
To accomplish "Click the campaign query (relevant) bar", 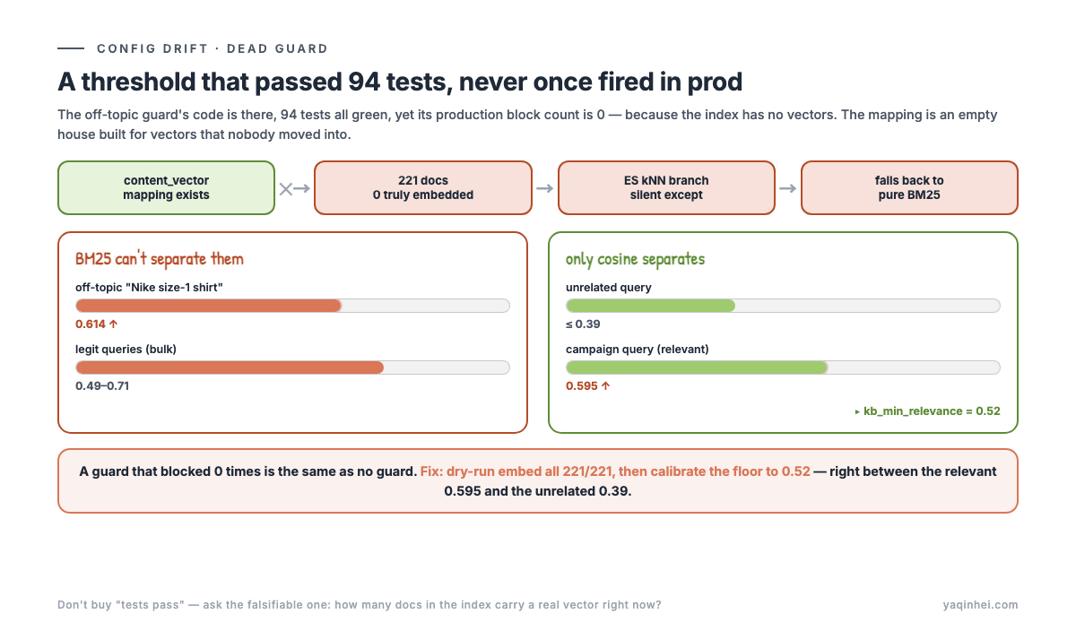I will (783, 367).
